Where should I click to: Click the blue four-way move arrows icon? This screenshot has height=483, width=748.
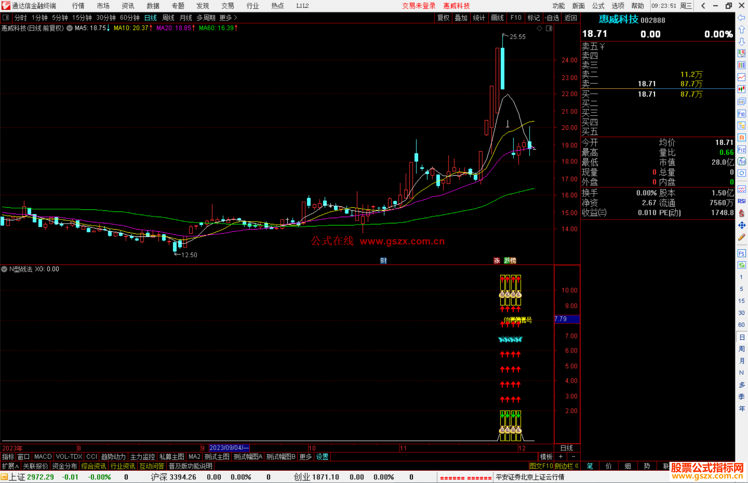tap(741, 225)
